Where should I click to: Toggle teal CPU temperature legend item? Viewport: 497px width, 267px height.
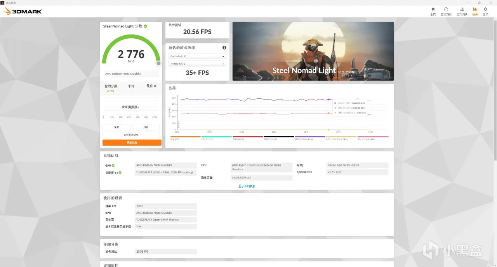216,138
